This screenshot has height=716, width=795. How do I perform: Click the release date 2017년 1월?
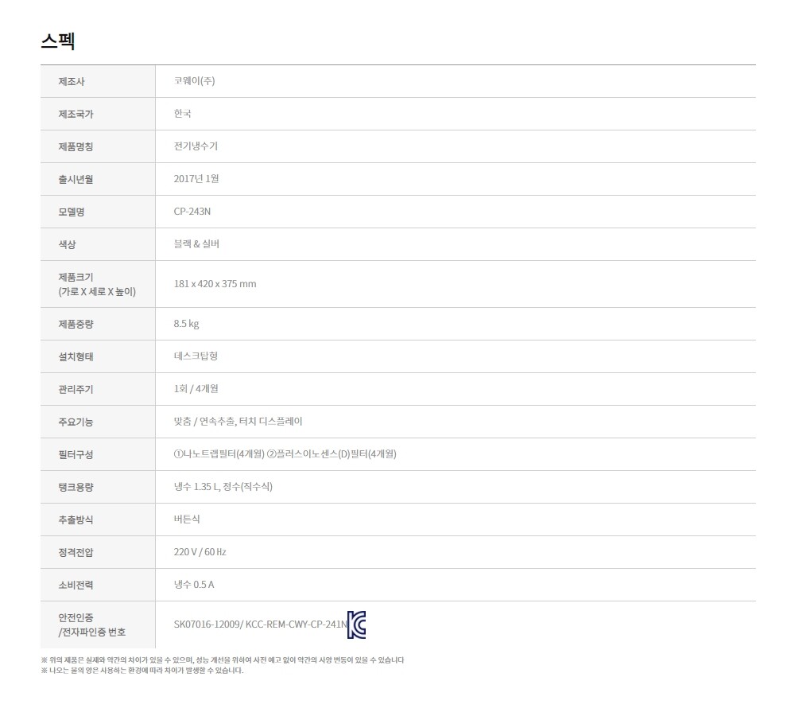click(x=196, y=179)
